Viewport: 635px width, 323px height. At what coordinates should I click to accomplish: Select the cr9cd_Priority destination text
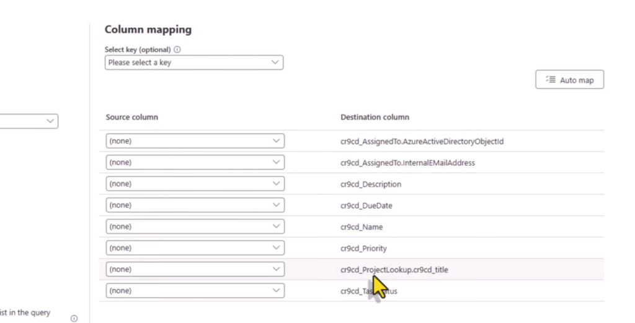(363, 249)
